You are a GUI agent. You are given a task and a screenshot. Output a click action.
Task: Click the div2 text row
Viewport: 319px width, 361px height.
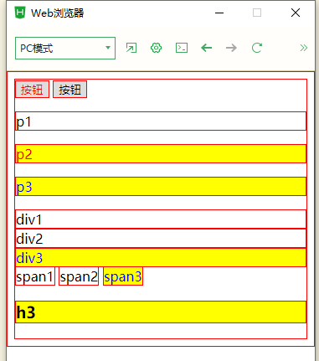click(x=161, y=239)
